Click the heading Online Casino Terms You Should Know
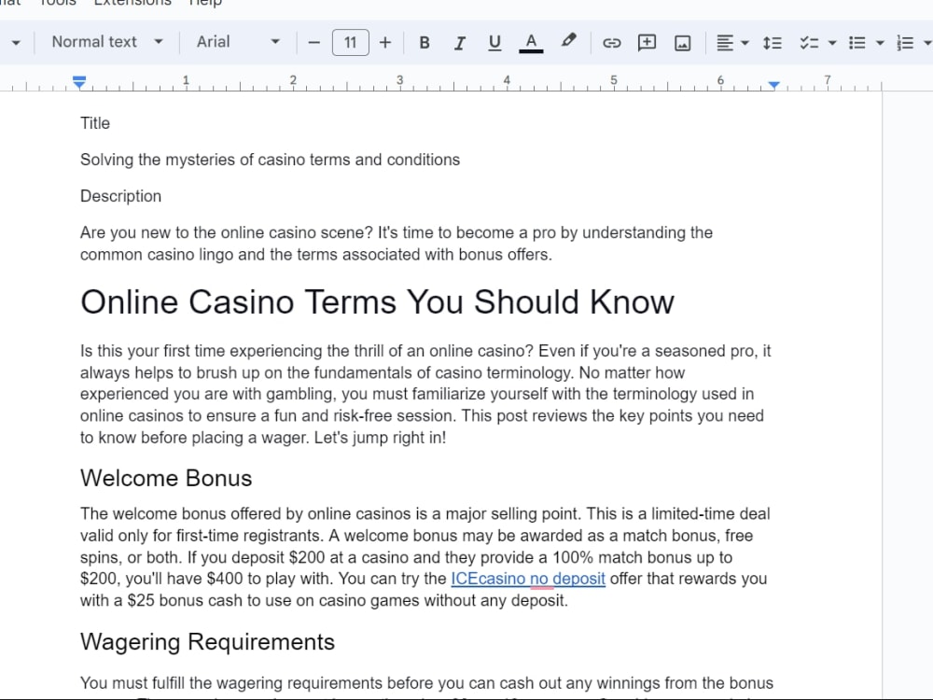Image resolution: width=933 pixels, height=700 pixels. tap(377, 301)
